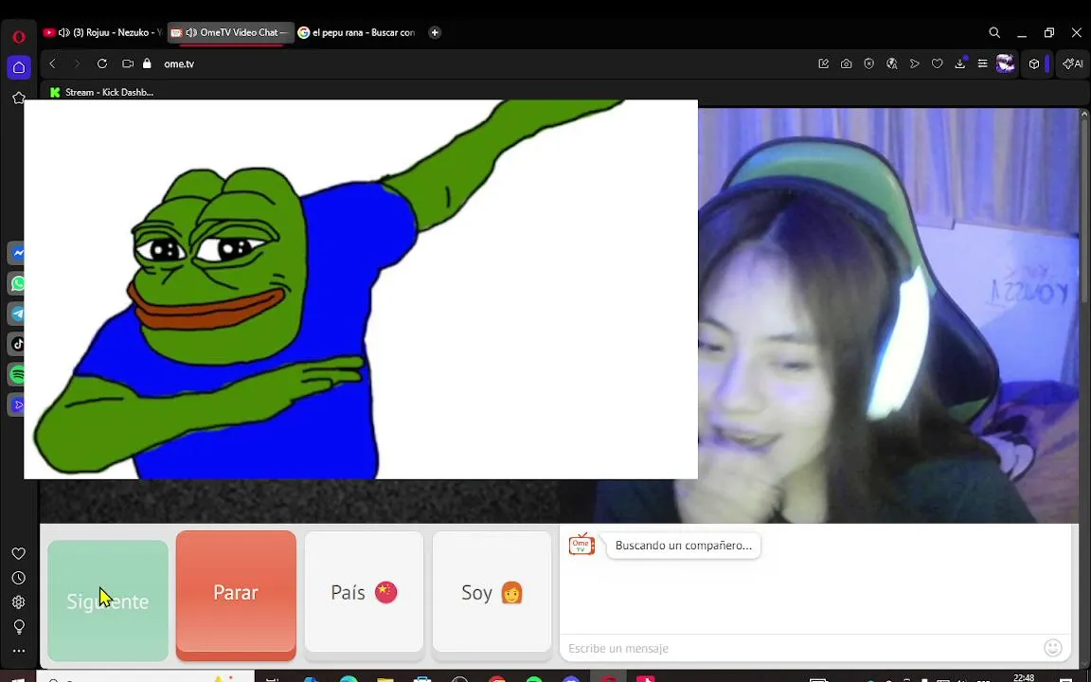The height and width of the screenshot is (682, 1091).
Task: Open sidebar heart favorites panel
Action: pos(19,553)
